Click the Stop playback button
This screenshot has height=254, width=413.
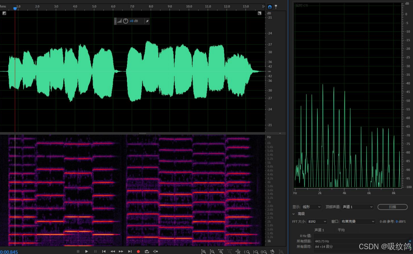78,251
